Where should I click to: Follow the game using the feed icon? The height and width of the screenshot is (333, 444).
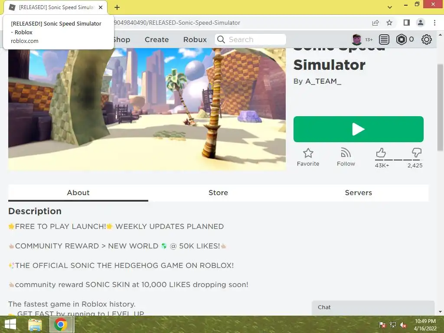click(x=346, y=153)
